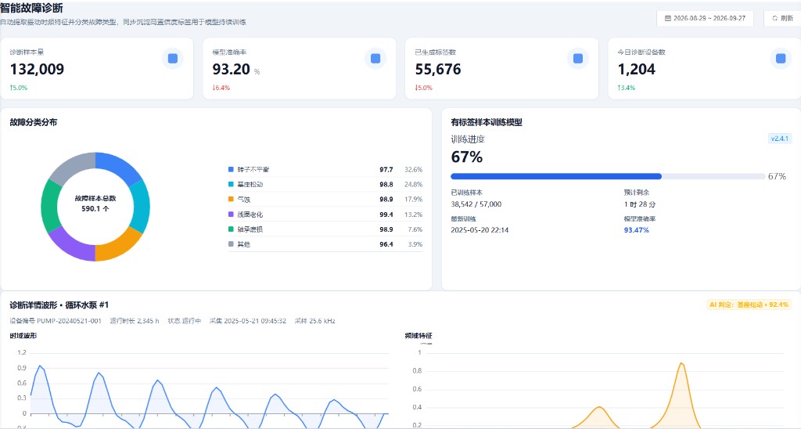Click the large 67% training progress figure
801x429 pixels.
click(466, 157)
